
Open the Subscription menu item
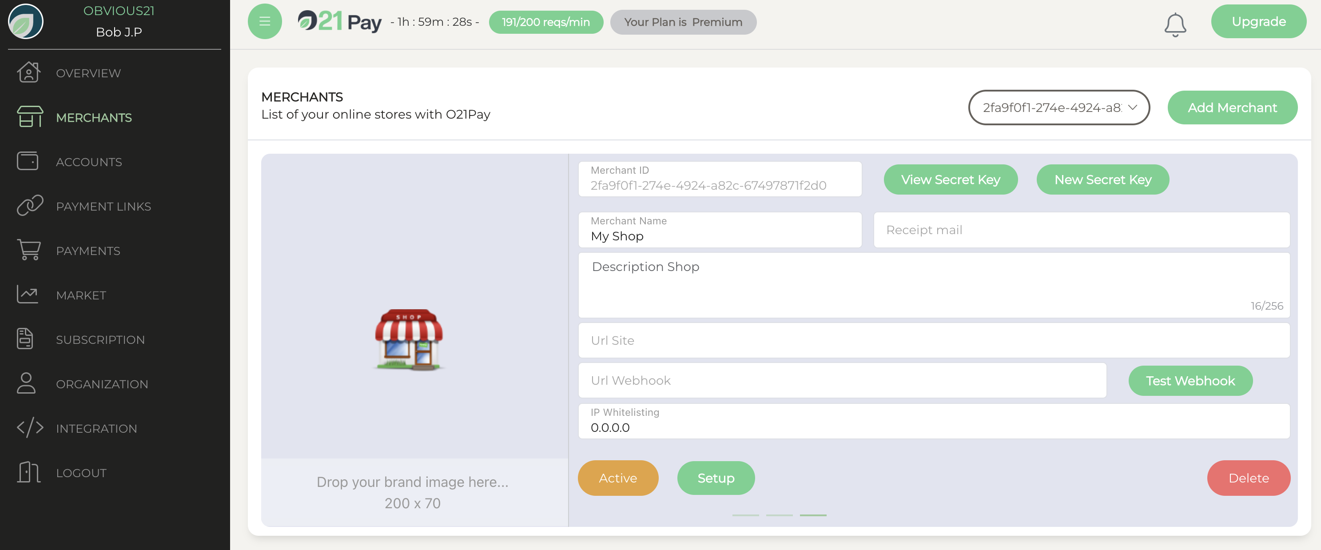coord(100,339)
